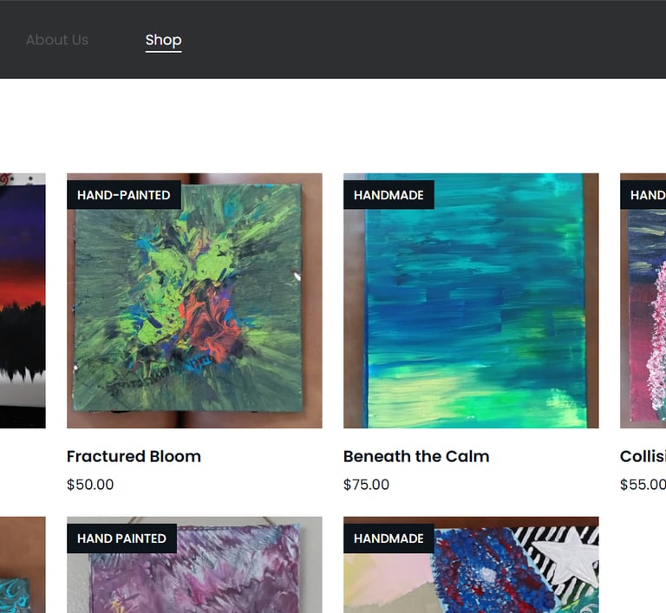666x613 pixels.
Task: Open the purple marbled hanging painting thumbnail
Action: (194, 565)
